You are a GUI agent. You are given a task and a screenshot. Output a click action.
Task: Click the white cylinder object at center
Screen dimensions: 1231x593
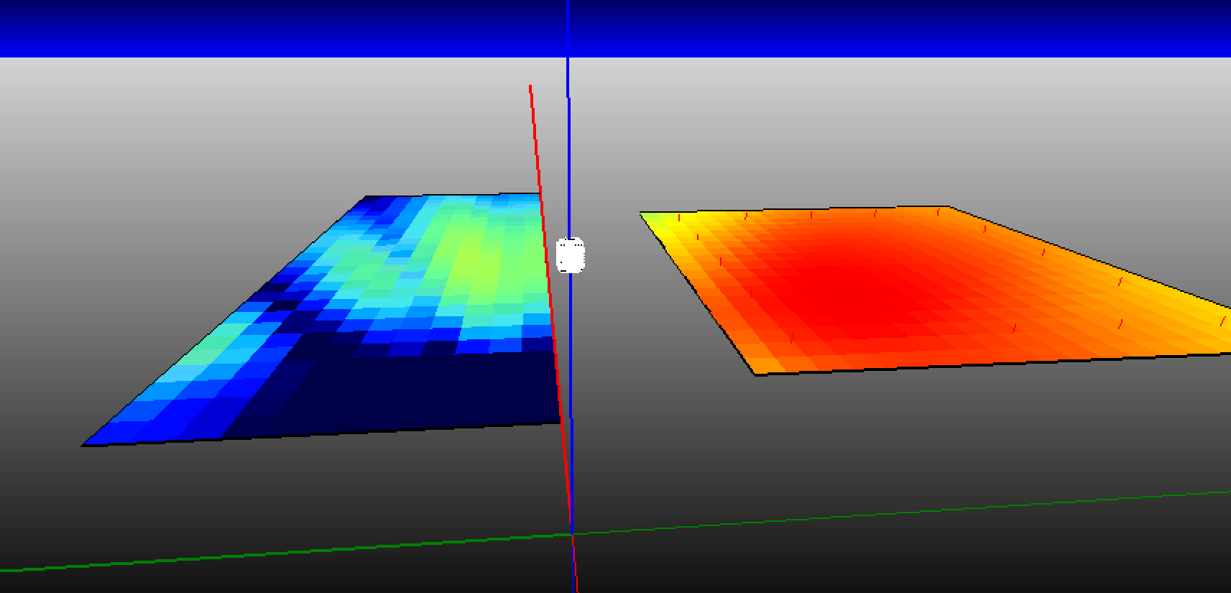[571, 256]
